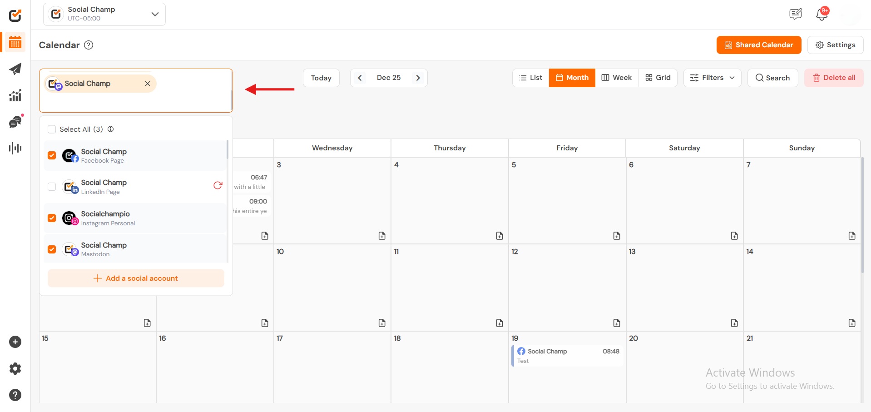Viewport: 871px width, 412px height.
Task: Open the Calendar icon in the sidebar
Action: coord(15,43)
